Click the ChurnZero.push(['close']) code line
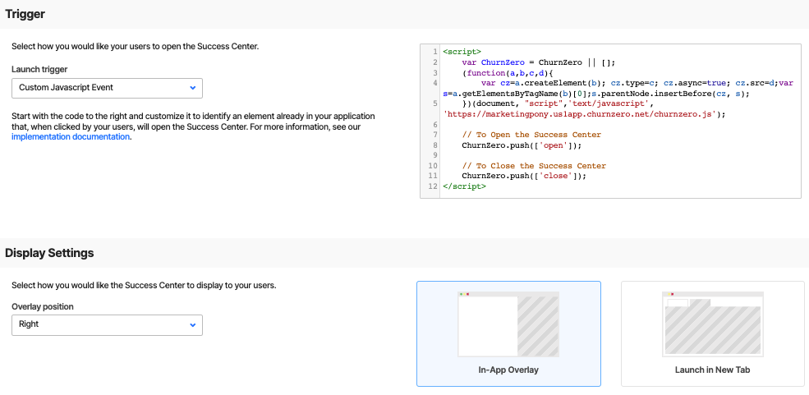The height and width of the screenshot is (395, 809). click(524, 176)
